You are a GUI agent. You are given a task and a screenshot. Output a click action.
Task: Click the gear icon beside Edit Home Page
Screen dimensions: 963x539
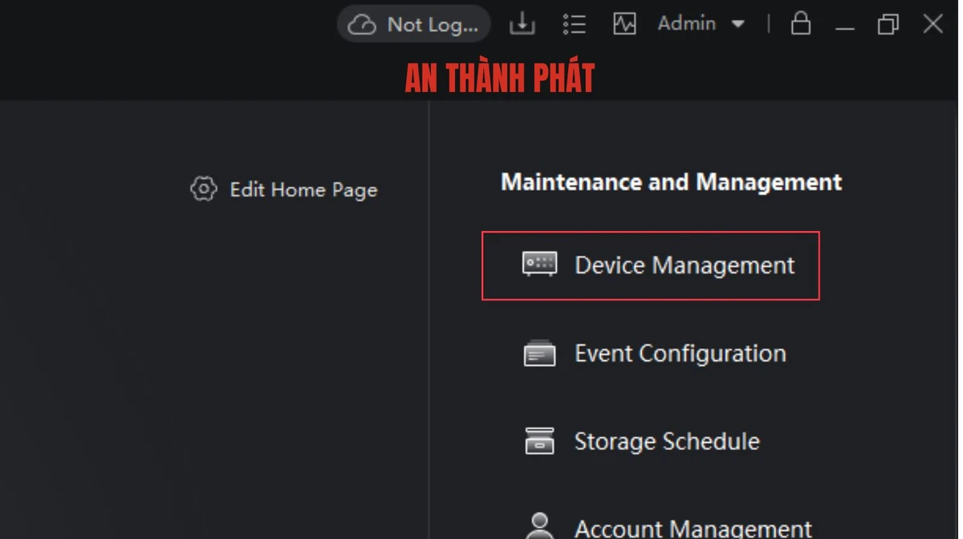[203, 189]
